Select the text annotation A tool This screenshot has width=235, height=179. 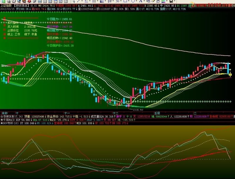pos(141,1)
